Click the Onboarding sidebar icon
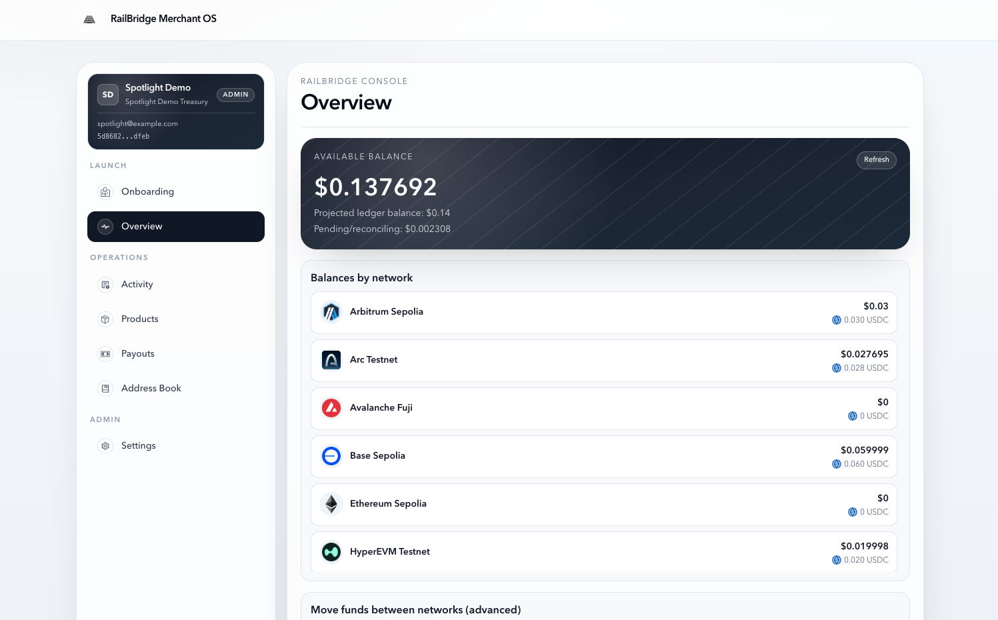 pyautogui.click(x=105, y=192)
